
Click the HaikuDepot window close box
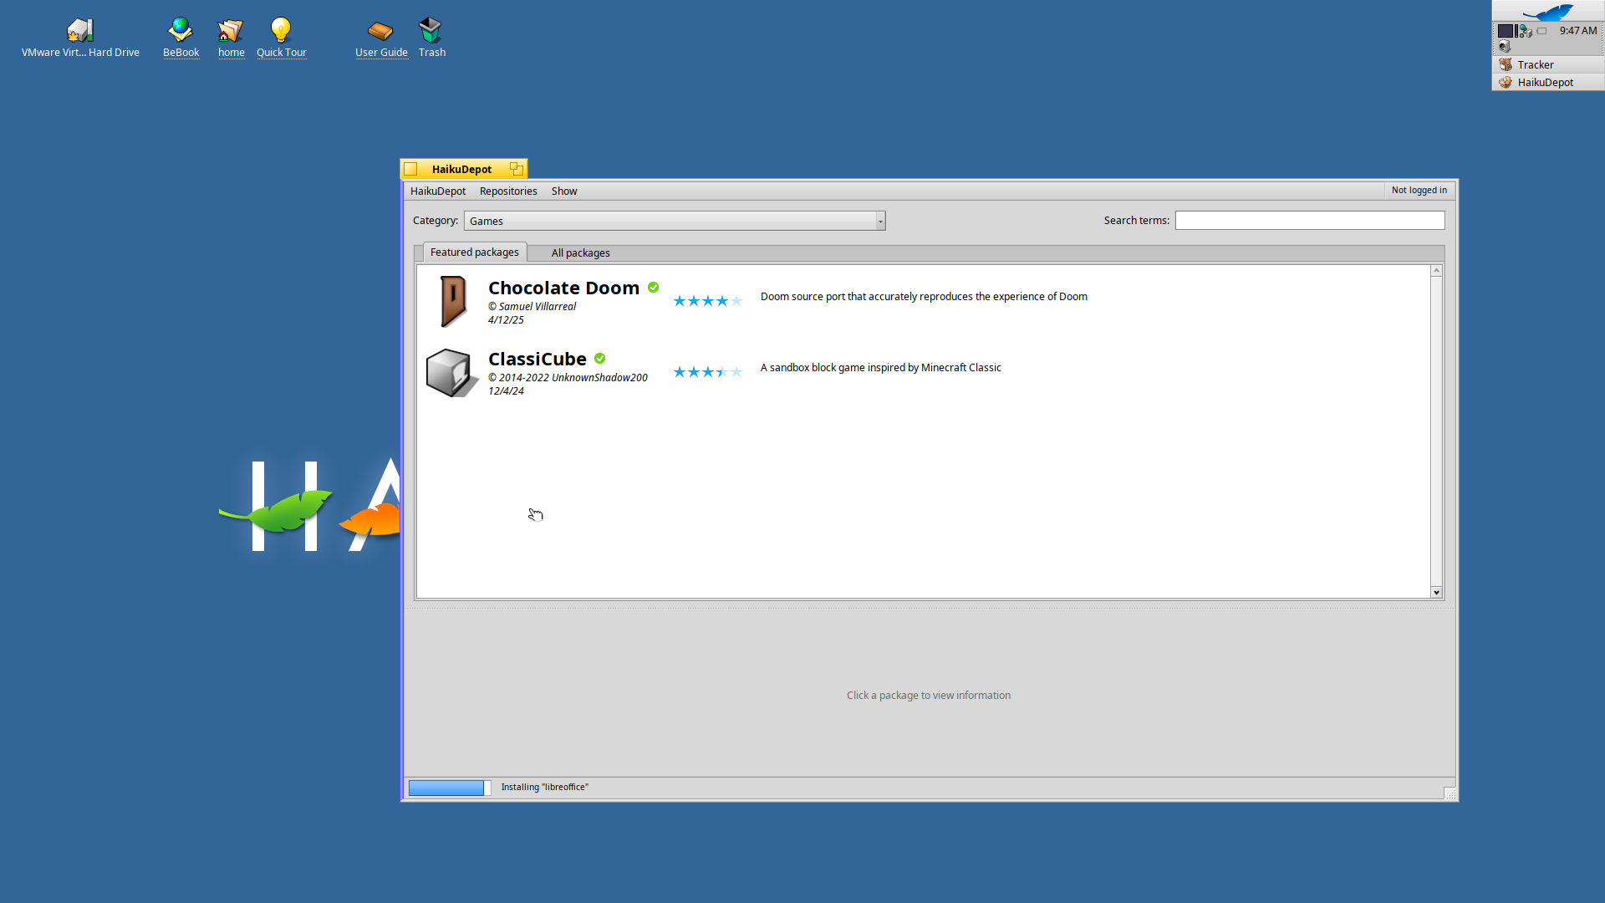[410, 169]
